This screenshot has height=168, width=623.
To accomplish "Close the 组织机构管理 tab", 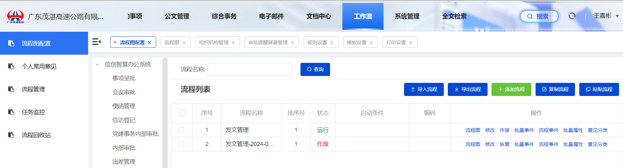I will tap(233, 43).
